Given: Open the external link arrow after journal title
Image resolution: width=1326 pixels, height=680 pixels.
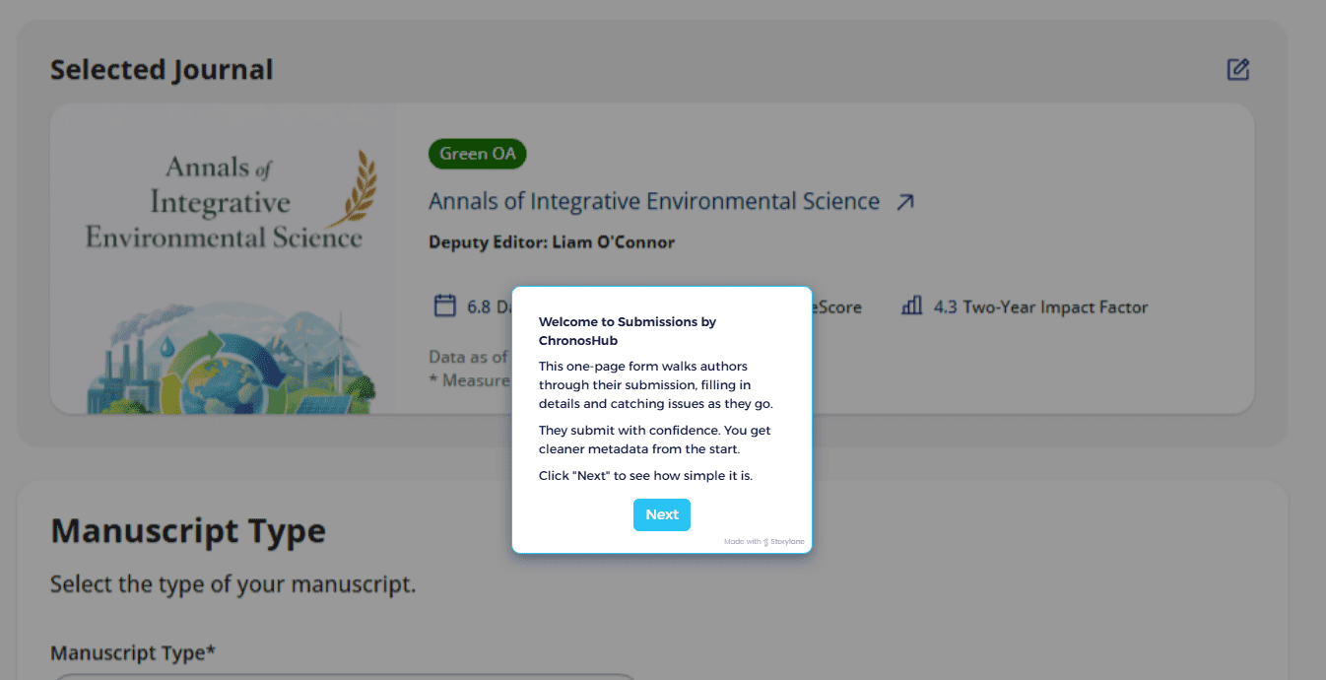Looking at the screenshot, I should coord(905,202).
